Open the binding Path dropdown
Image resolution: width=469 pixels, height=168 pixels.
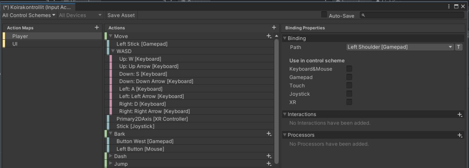(400, 47)
